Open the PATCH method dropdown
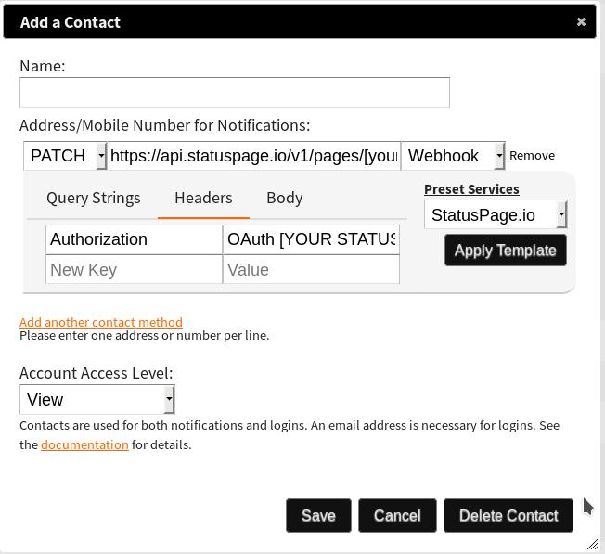This screenshot has width=605, height=554. click(65, 156)
